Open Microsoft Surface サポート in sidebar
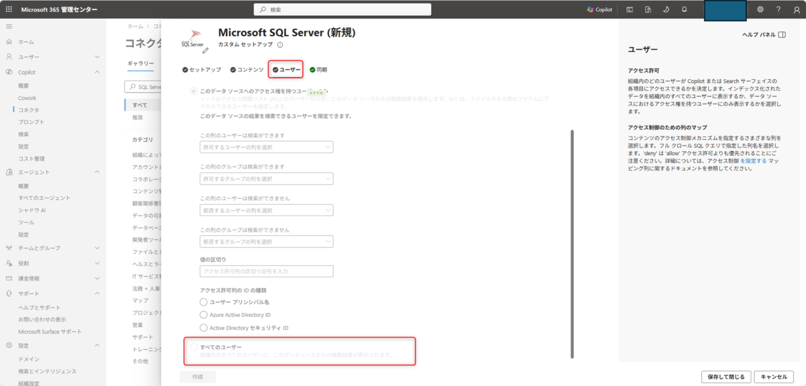Screen dimensions: 806x386 point(50,332)
